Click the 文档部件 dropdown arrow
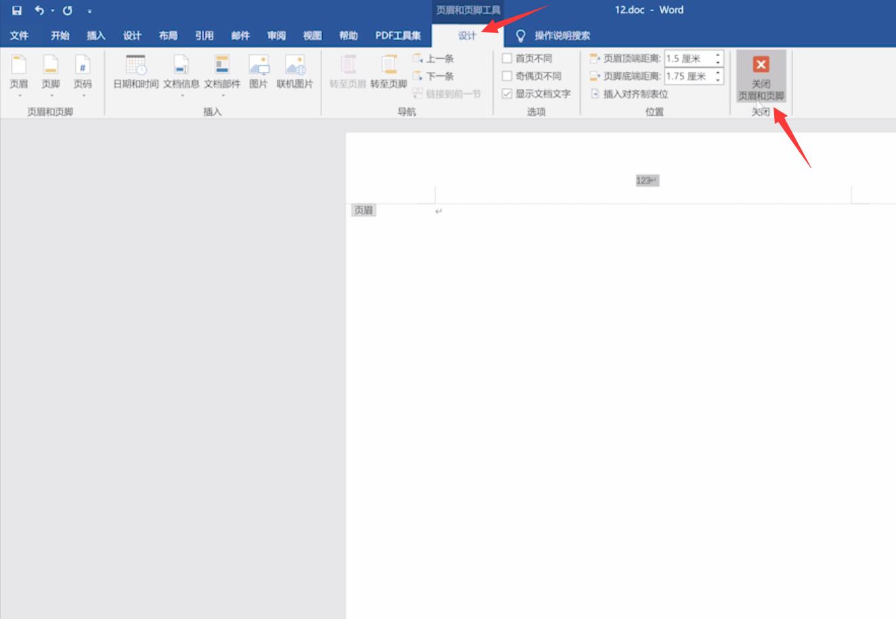896x619 pixels. coord(223,95)
